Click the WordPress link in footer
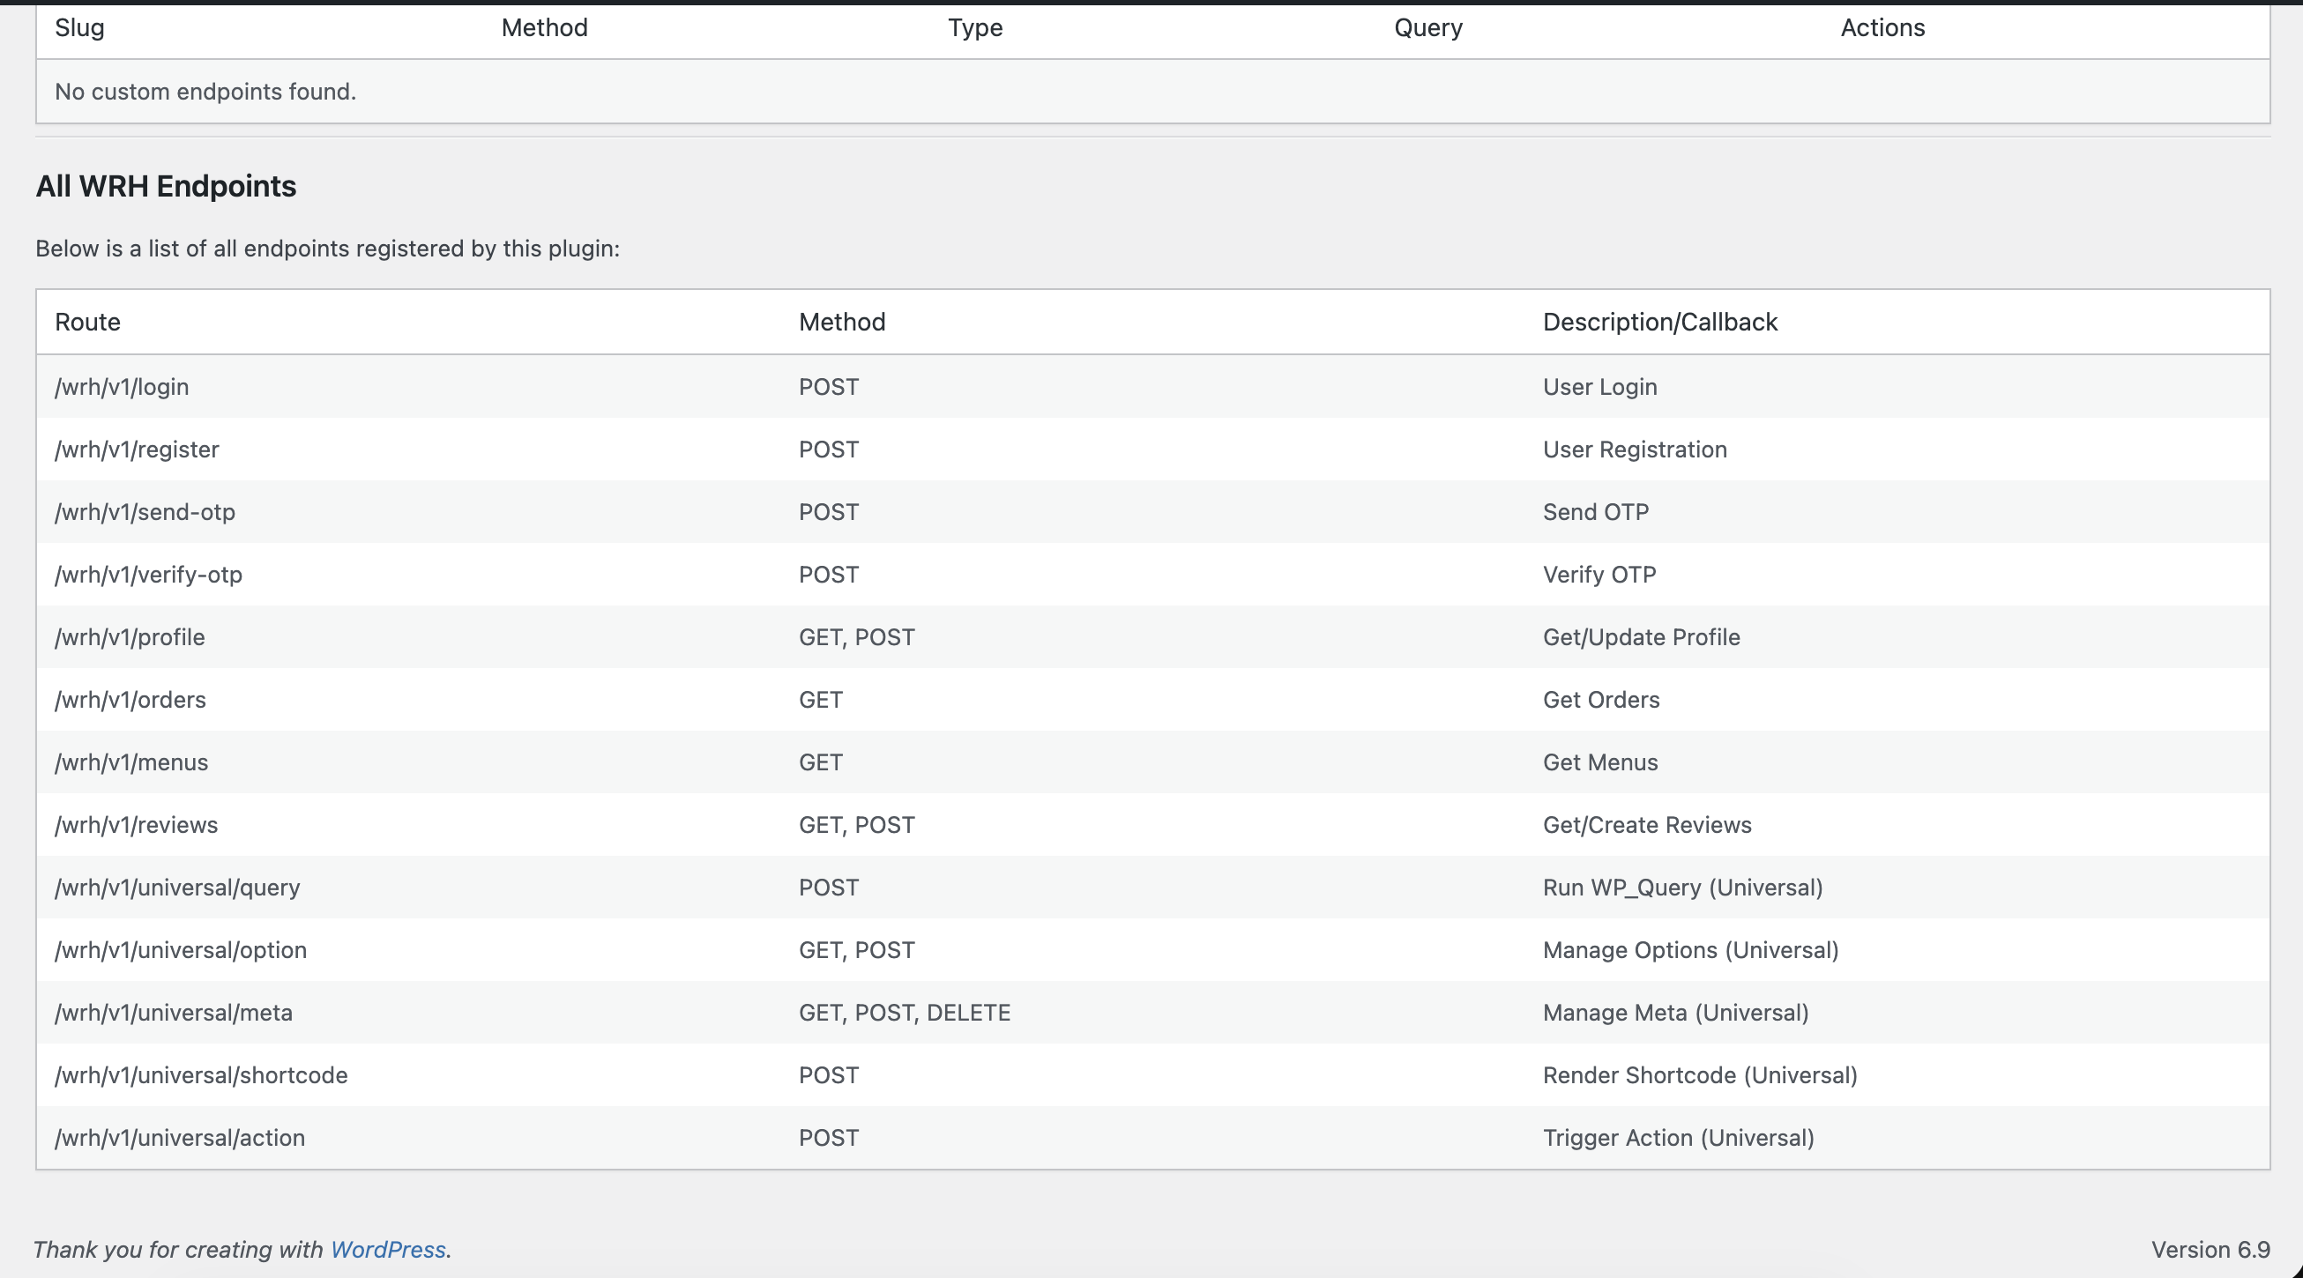Screen dimensions: 2303x1278 coord(387,1250)
